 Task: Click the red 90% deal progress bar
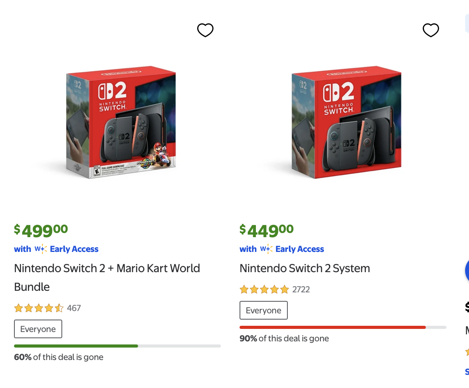tap(332, 327)
